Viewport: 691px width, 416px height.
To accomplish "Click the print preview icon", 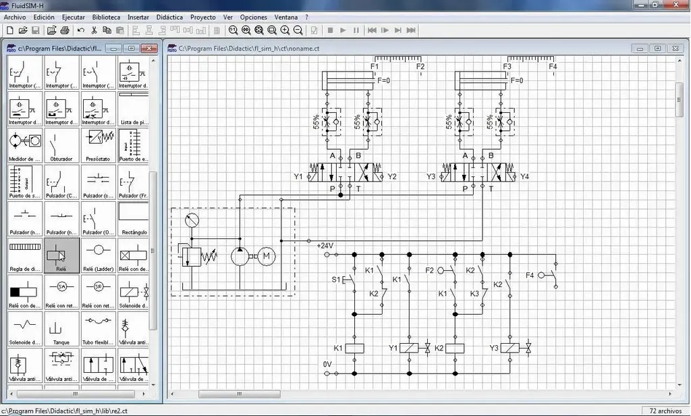I will (x=51, y=30).
